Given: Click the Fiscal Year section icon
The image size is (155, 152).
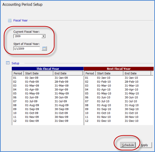Looking at the screenshot, I should [10, 21].
